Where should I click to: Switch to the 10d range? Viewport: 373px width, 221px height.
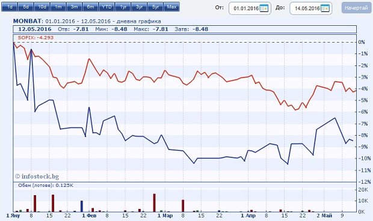[42, 7]
